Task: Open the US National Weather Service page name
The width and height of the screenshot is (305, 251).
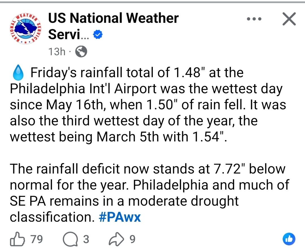Action: click(x=113, y=19)
